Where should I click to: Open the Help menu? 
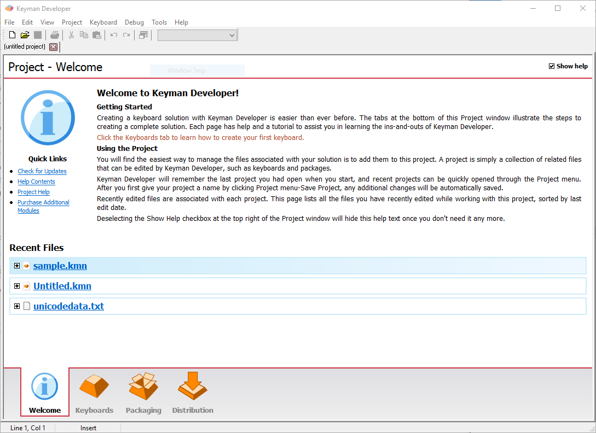point(181,22)
